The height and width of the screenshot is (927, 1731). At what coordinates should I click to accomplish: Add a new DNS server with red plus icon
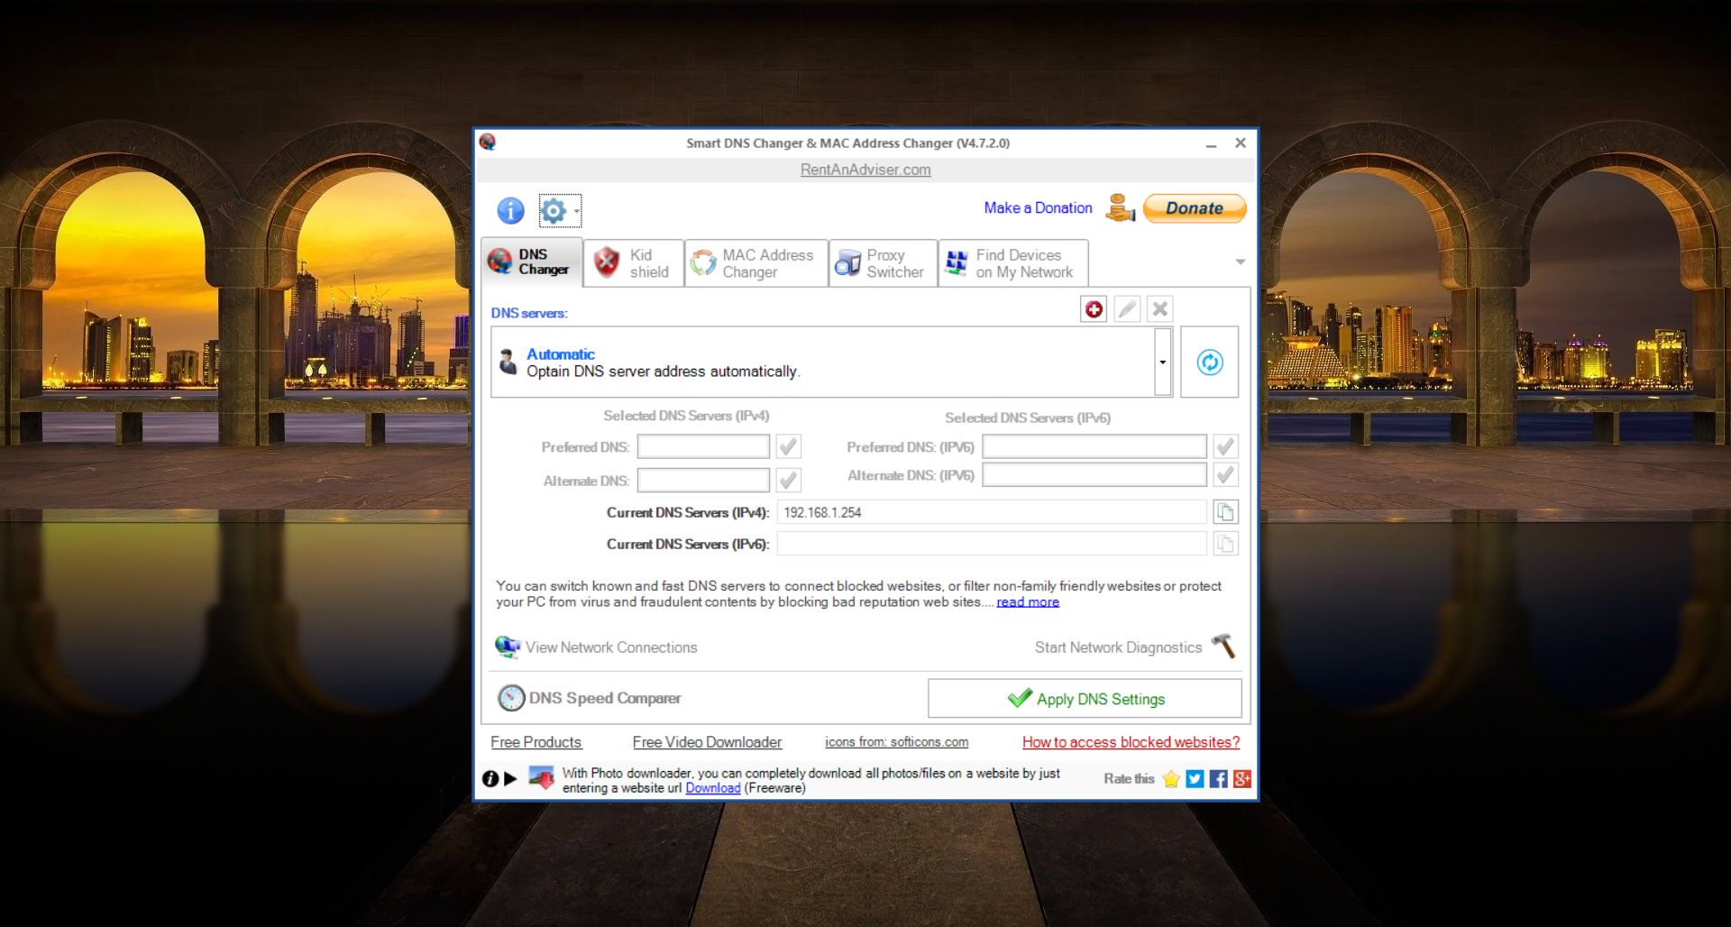coord(1092,308)
